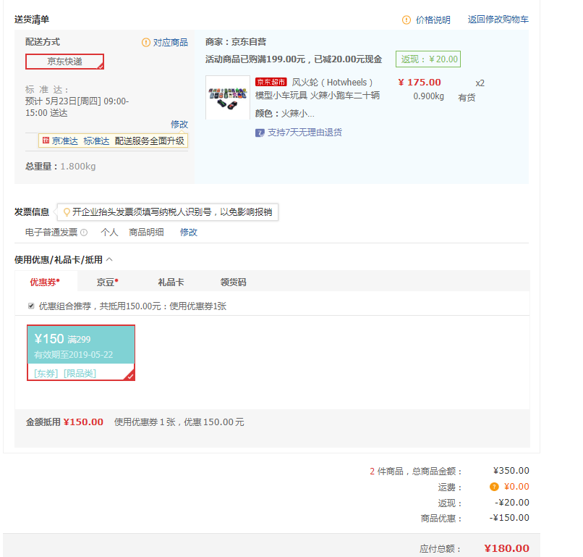The width and height of the screenshot is (583, 557).
Task: Click the 有货 stock status
Action: click(467, 98)
